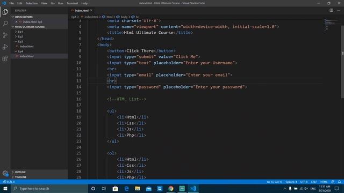This screenshot has width=344, height=193.
Task: Open the notifications bell in status bar
Action: pos(339,182)
